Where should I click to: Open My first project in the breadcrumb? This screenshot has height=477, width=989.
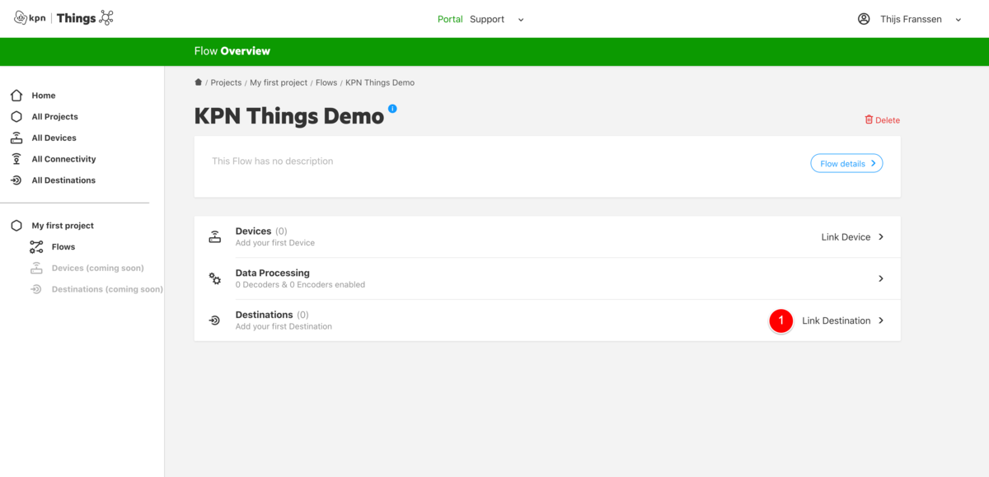(279, 82)
